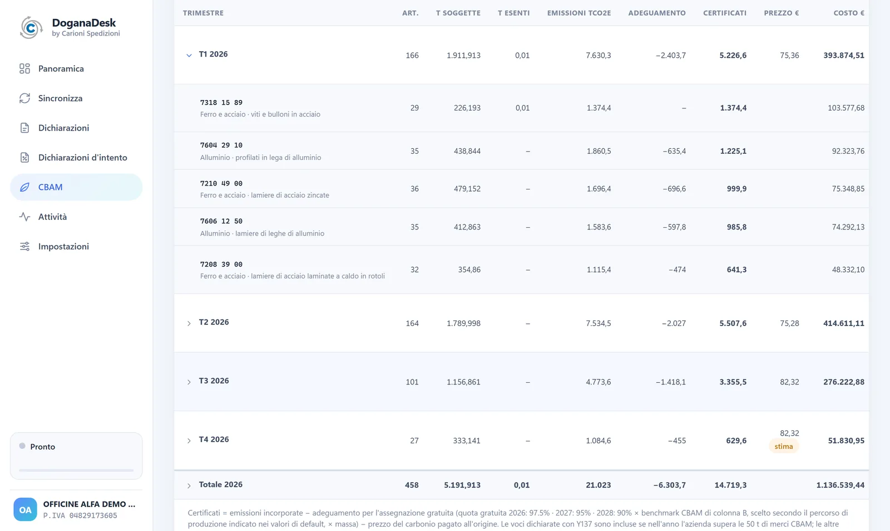Click the Dichiarazioni d'intento percent-document icon
The image size is (890, 531).
tap(24, 158)
